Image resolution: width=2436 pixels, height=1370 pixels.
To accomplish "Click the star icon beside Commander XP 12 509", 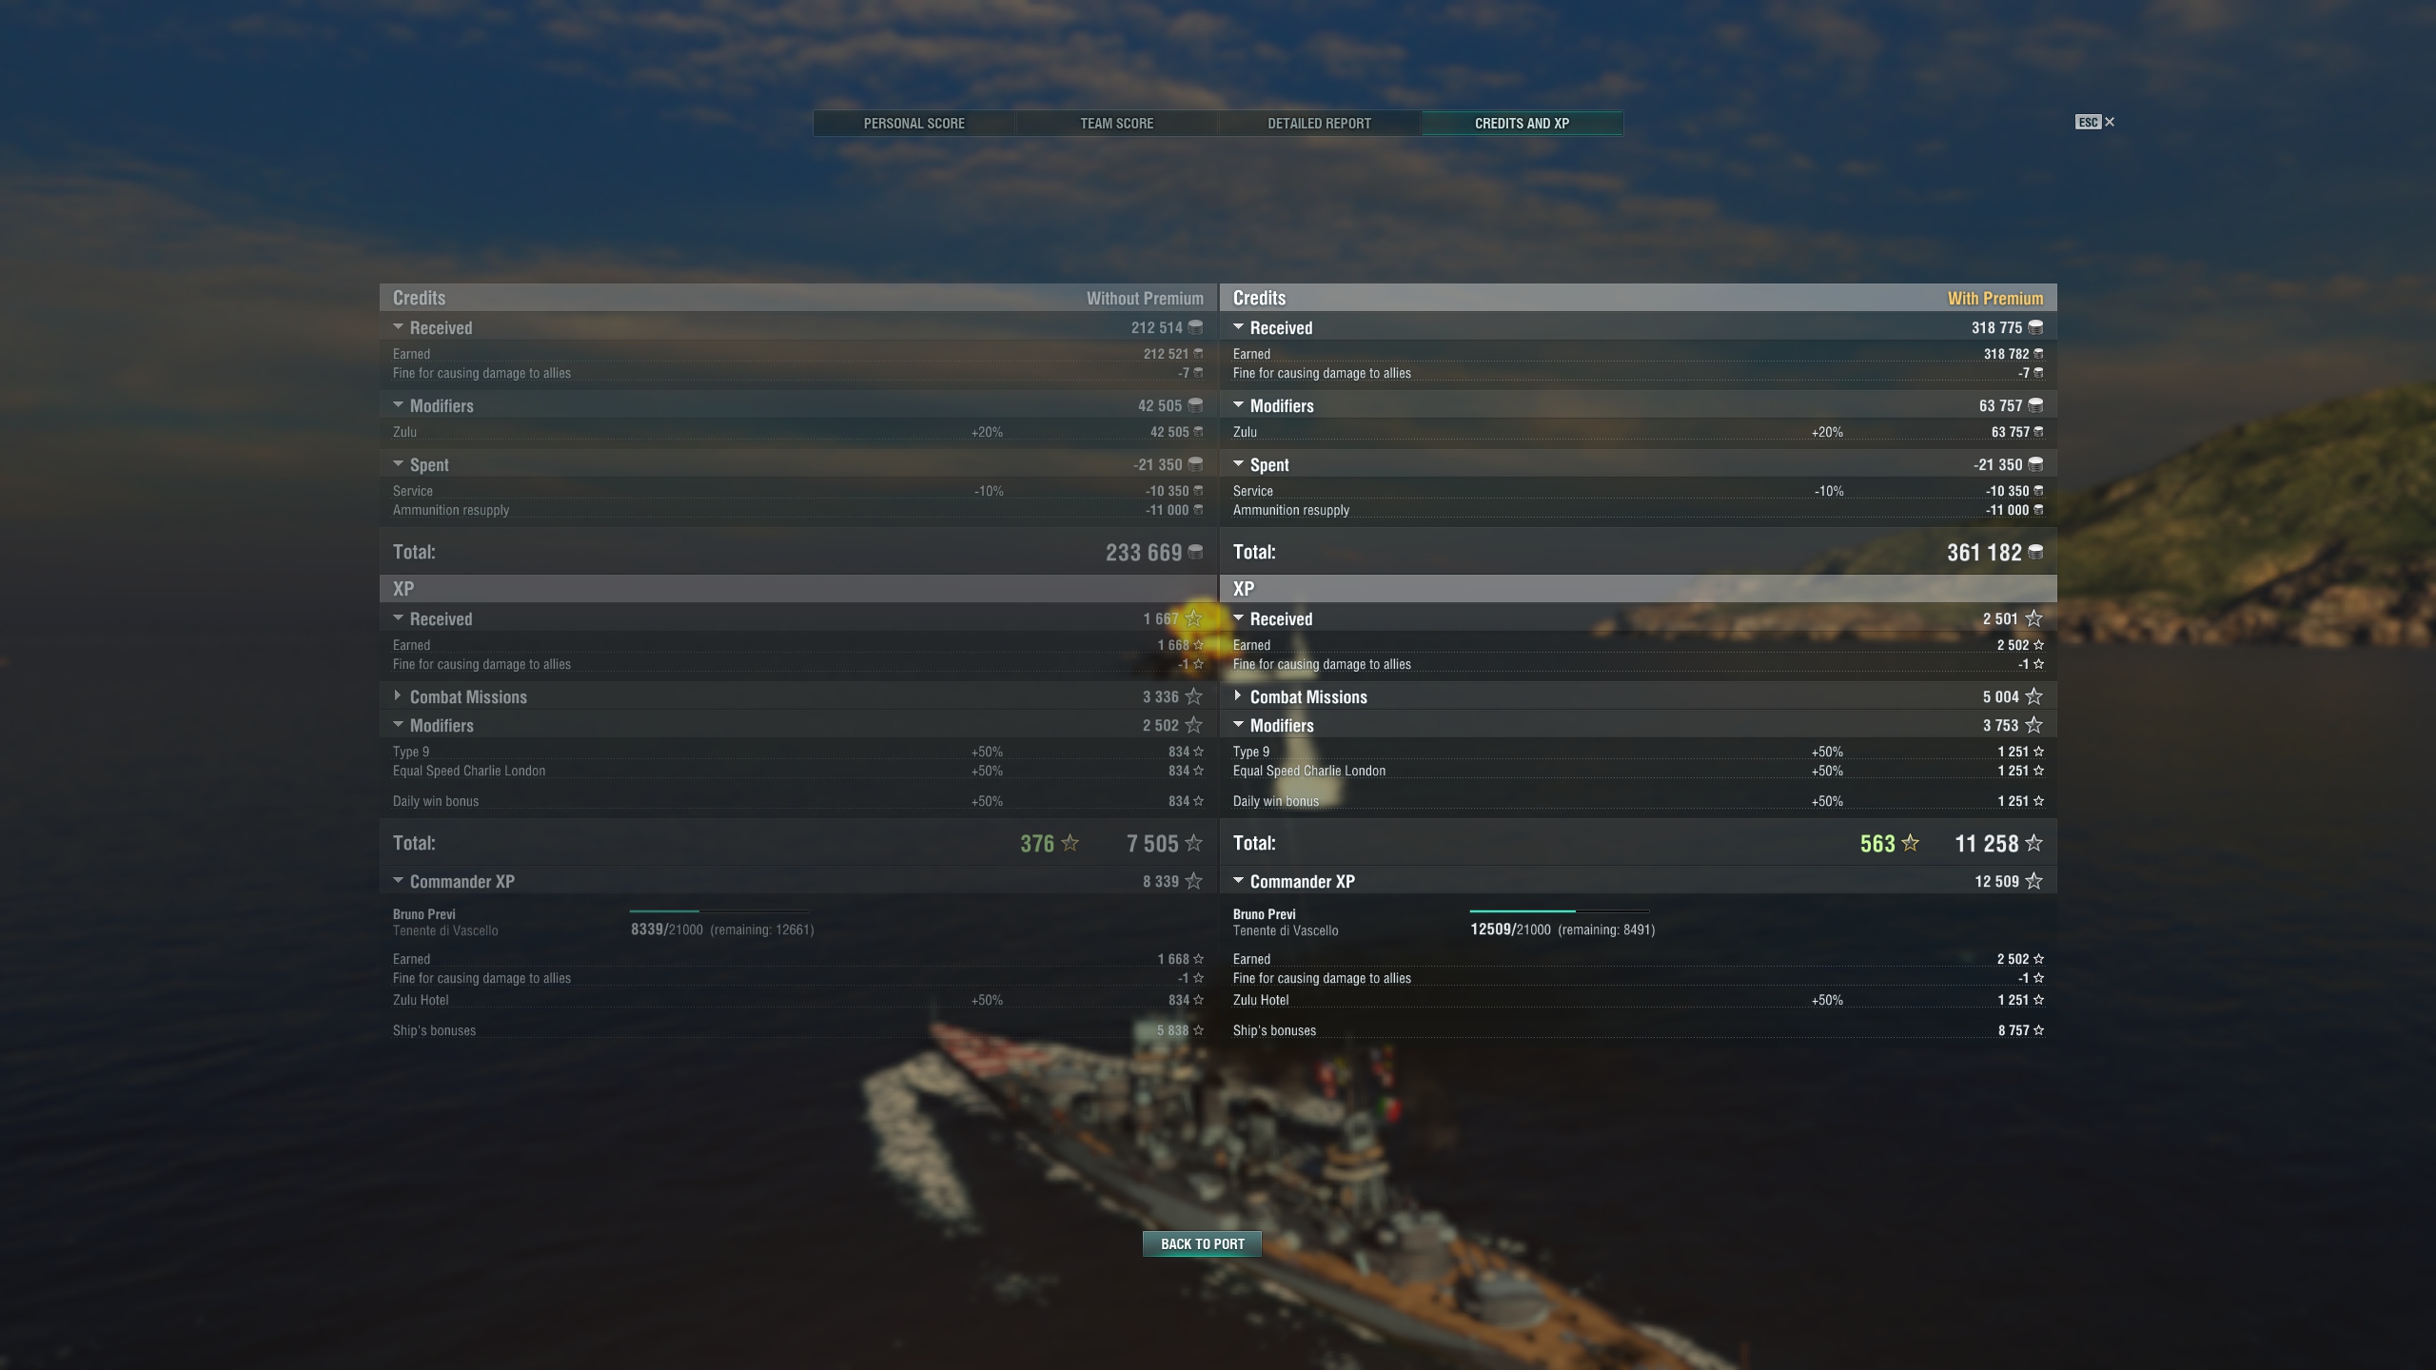I will tap(2033, 881).
